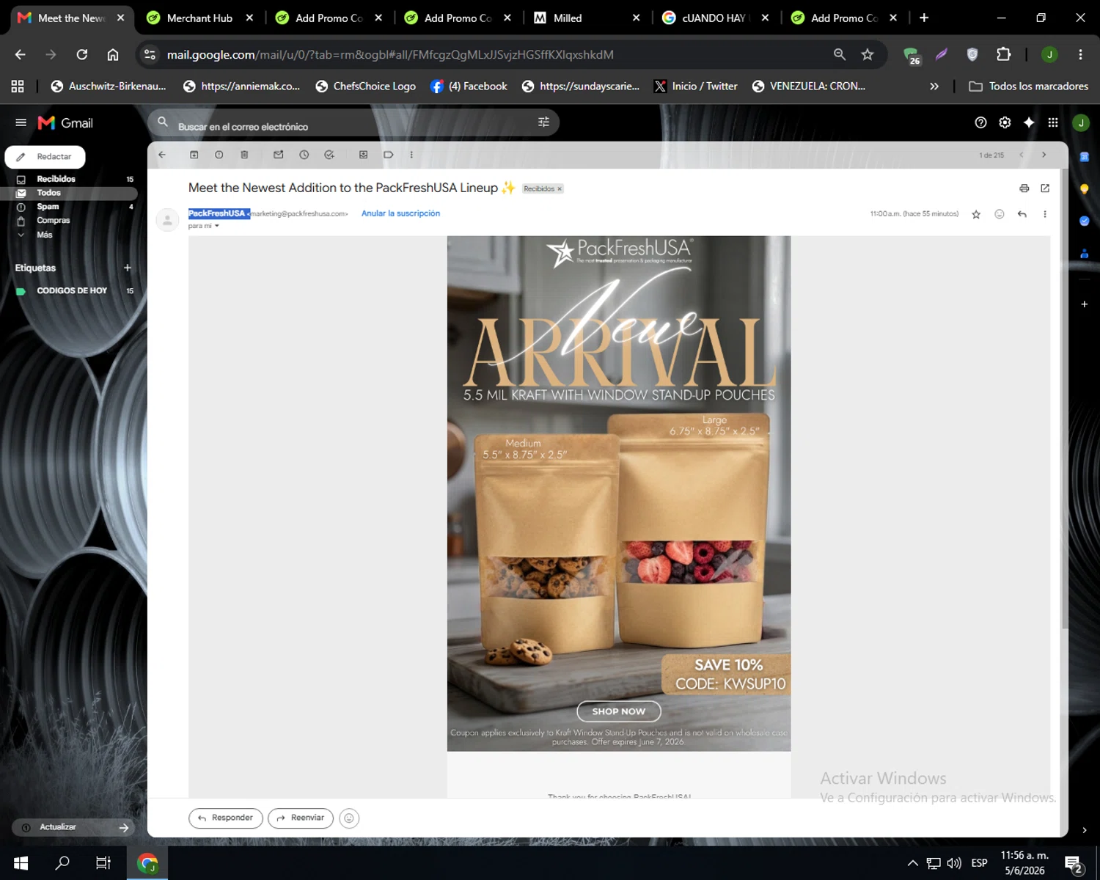Create a new label with the plus icon

128,268
